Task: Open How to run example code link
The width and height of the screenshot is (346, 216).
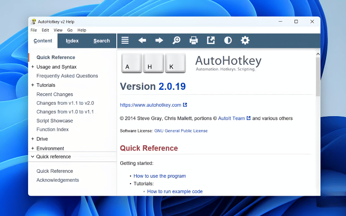Action: tap(175, 191)
